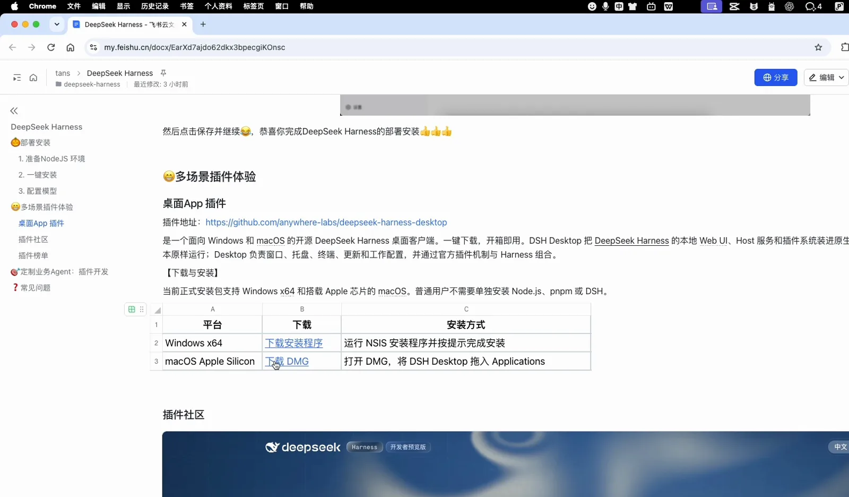Screen dimensions: 849x497
Task: Select table row 2 number
Action: (x=156, y=343)
